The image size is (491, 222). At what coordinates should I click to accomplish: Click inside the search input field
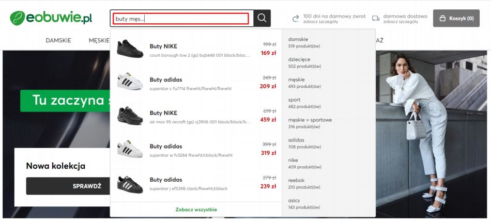181,19
